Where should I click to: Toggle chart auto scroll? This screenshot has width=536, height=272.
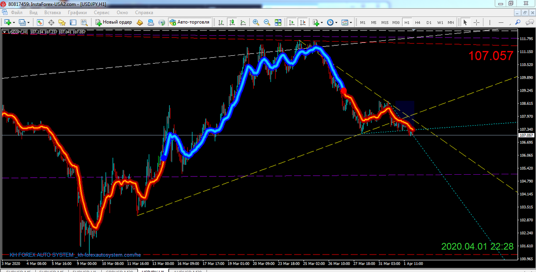[x=292, y=22]
